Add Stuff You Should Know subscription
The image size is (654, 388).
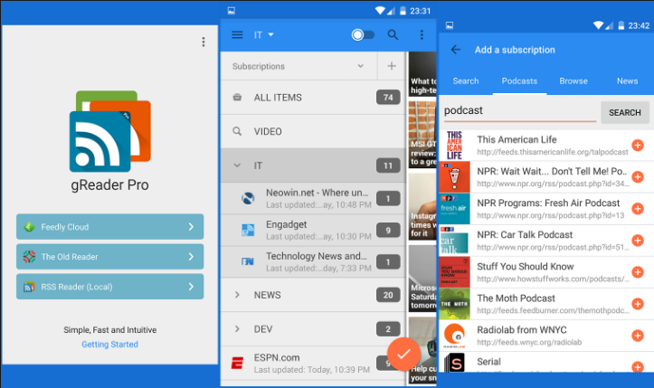click(x=638, y=272)
